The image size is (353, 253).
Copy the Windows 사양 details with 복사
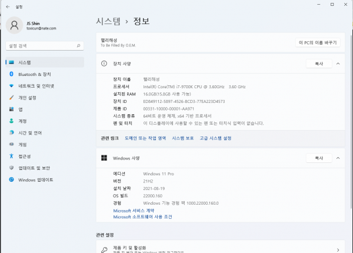tap(319, 158)
